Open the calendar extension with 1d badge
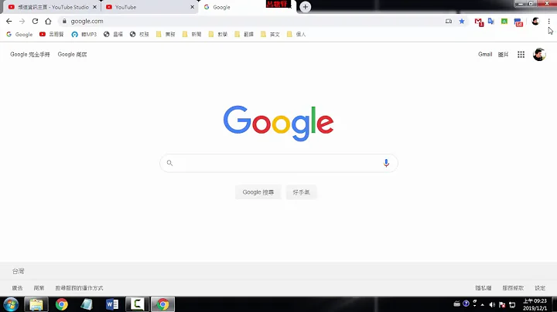Image resolution: width=557 pixels, height=312 pixels. coord(518,22)
